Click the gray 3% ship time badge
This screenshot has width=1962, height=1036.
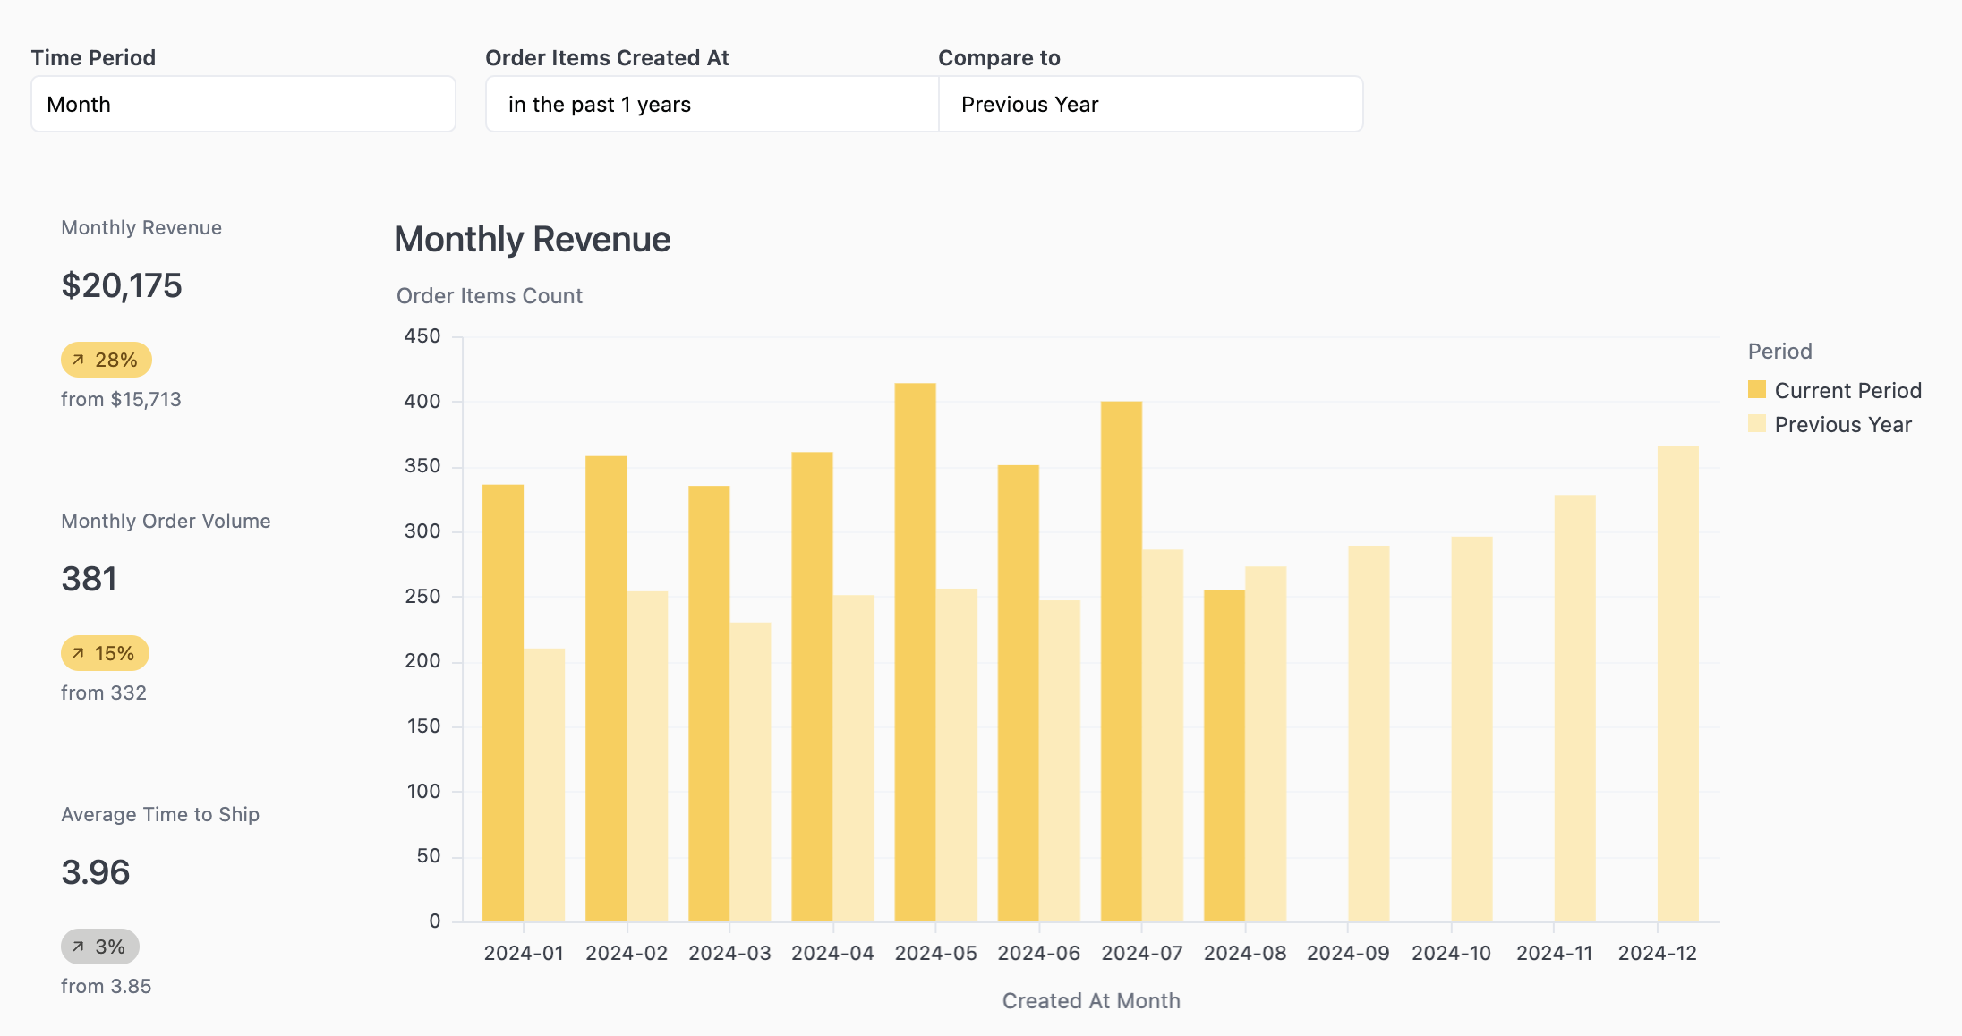point(100,947)
